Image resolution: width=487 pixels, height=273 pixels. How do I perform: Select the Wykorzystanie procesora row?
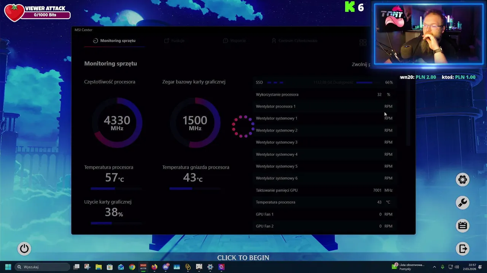324,94
